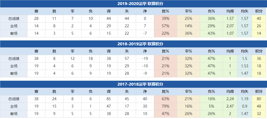Viewport: 267px width, 119px height.
Task: Click 均得 column header in 2018-2019 table
Action: (x=230, y=51)
